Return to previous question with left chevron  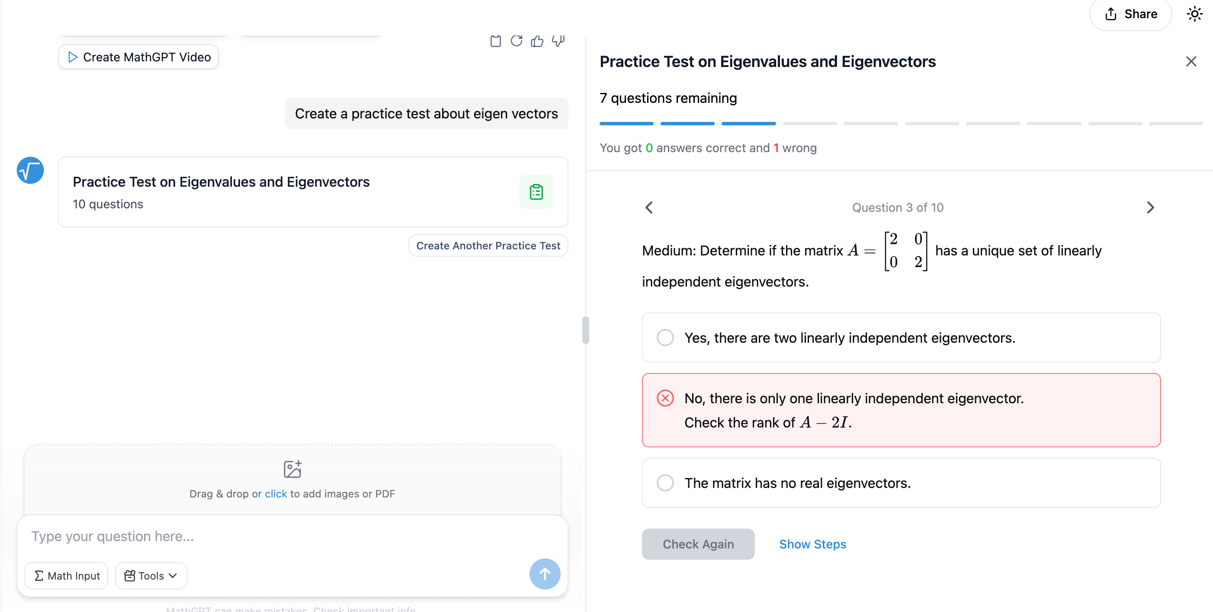pyautogui.click(x=649, y=207)
